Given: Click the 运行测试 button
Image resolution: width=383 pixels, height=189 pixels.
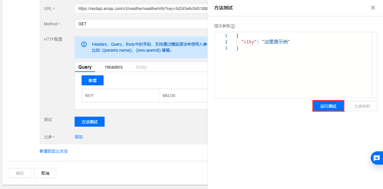Looking at the screenshot, I should 328,106.
